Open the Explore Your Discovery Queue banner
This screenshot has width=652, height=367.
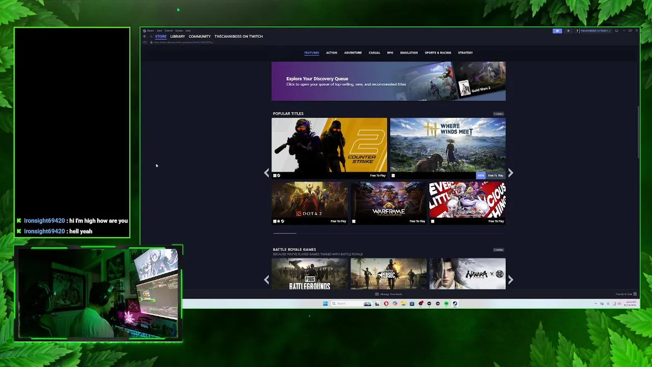coord(389,81)
